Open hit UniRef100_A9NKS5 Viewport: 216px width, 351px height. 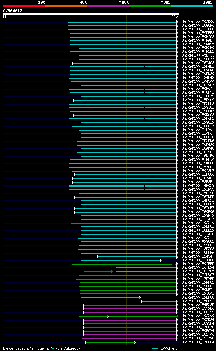click(x=198, y=44)
